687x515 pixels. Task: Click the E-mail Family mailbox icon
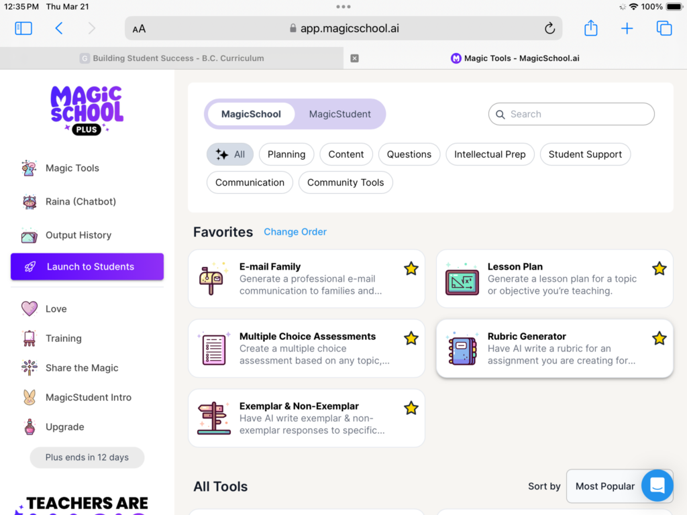tap(211, 278)
